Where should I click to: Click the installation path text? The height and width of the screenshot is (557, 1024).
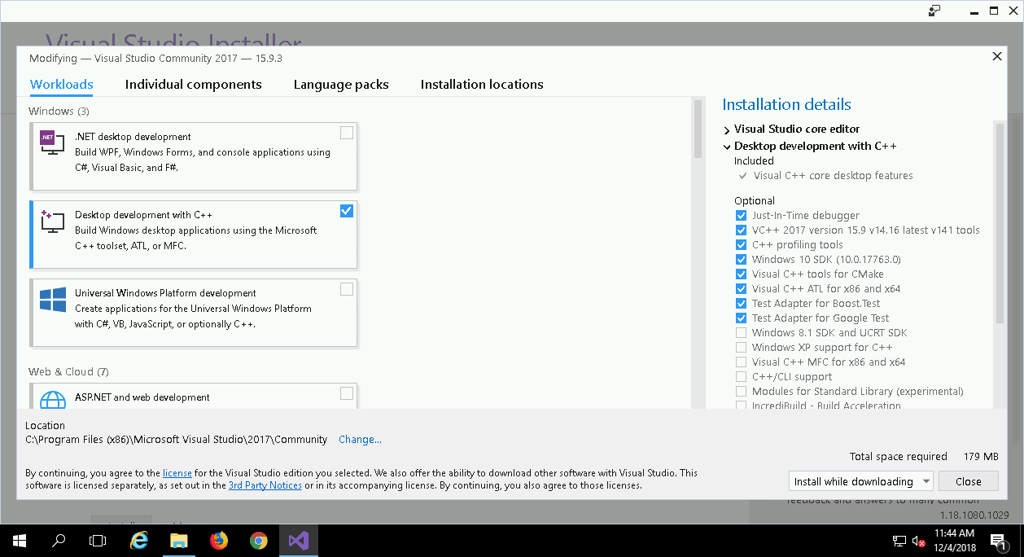click(x=177, y=440)
